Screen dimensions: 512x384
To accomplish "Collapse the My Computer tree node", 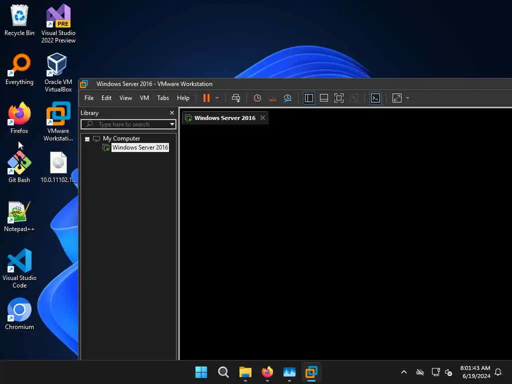I will (87, 139).
